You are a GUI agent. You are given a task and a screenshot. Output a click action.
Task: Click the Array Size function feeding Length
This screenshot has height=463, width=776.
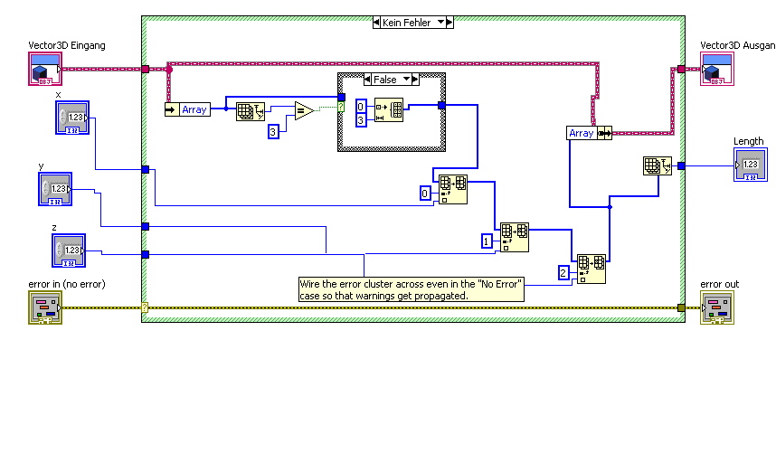point(658,166)
